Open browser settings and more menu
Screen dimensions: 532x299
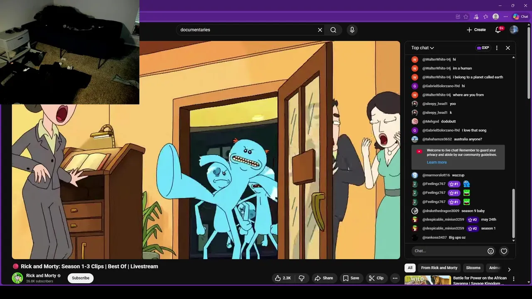pos(505,17)
